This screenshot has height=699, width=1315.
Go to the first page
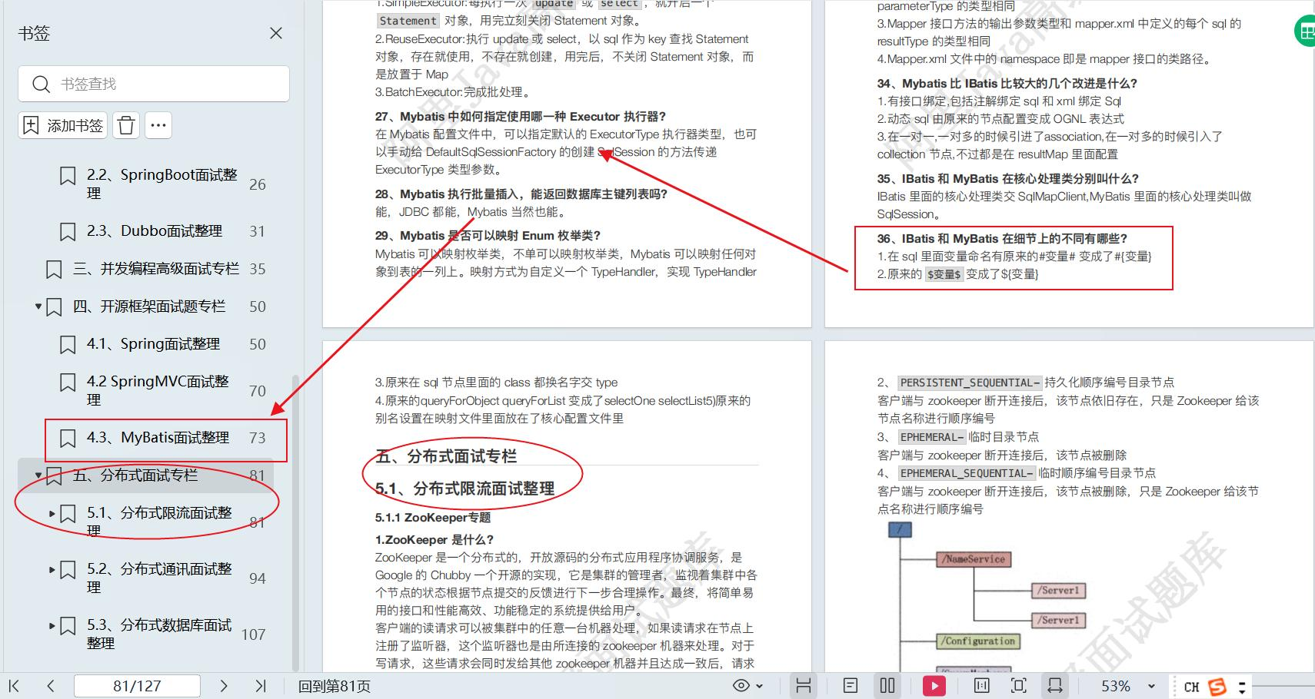click(x=14, y=686)
